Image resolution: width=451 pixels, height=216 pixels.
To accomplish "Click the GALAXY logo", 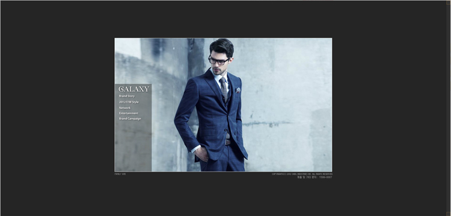I will coord(133,89).
